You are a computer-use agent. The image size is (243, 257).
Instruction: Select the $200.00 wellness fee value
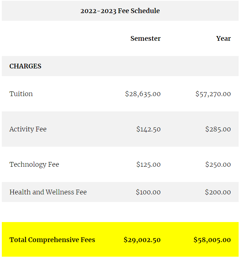coord(218,192)
